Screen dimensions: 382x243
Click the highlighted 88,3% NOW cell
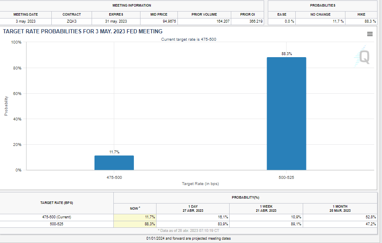[135, 224]
